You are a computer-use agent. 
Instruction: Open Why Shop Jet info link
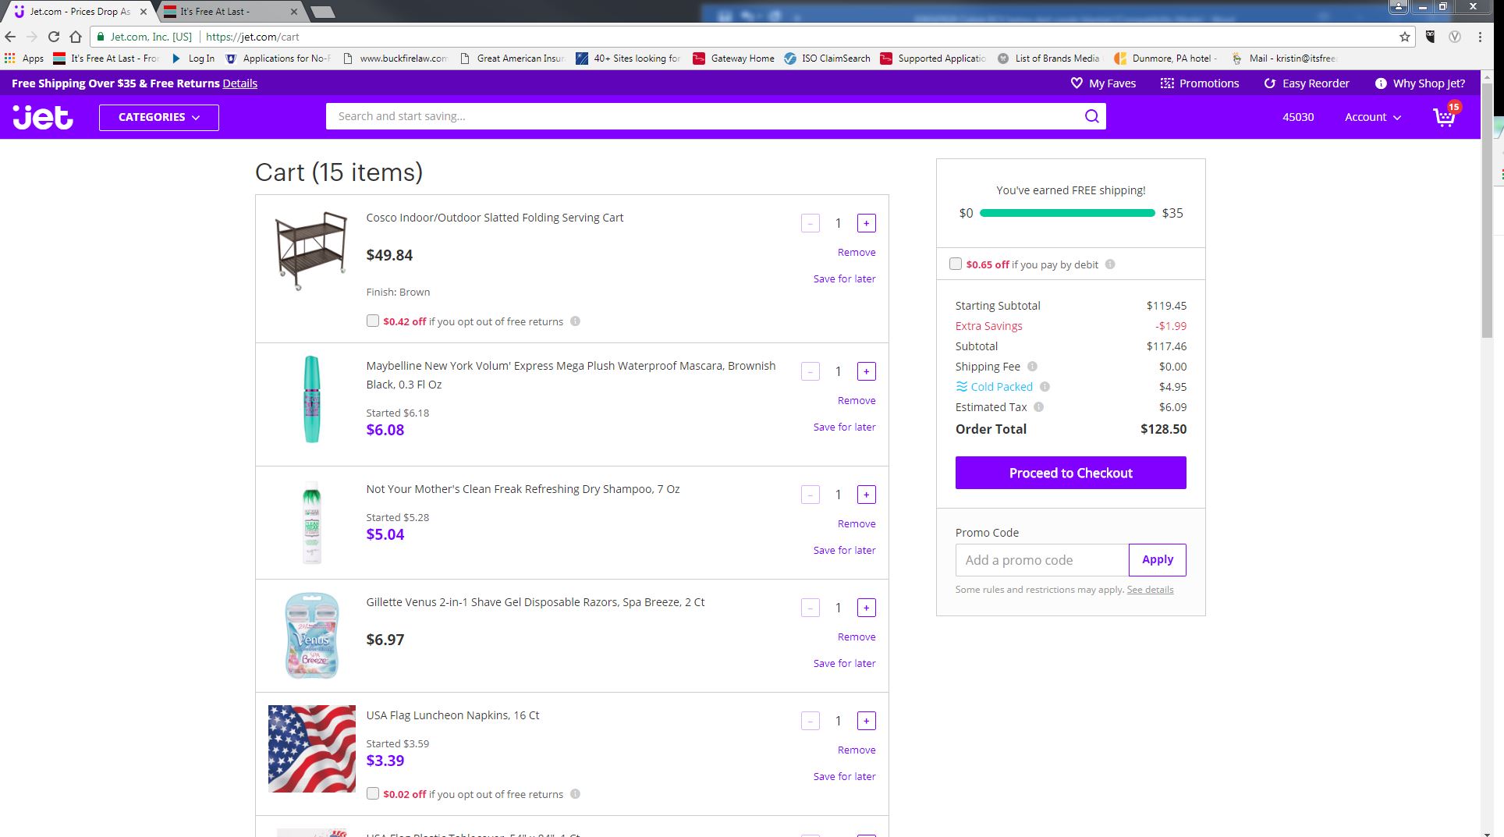[x=1420, y=83]
